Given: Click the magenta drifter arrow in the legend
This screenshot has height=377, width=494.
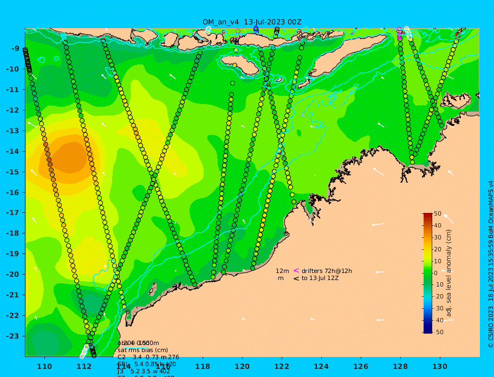Looking at the screenshot, I should 296,270.
